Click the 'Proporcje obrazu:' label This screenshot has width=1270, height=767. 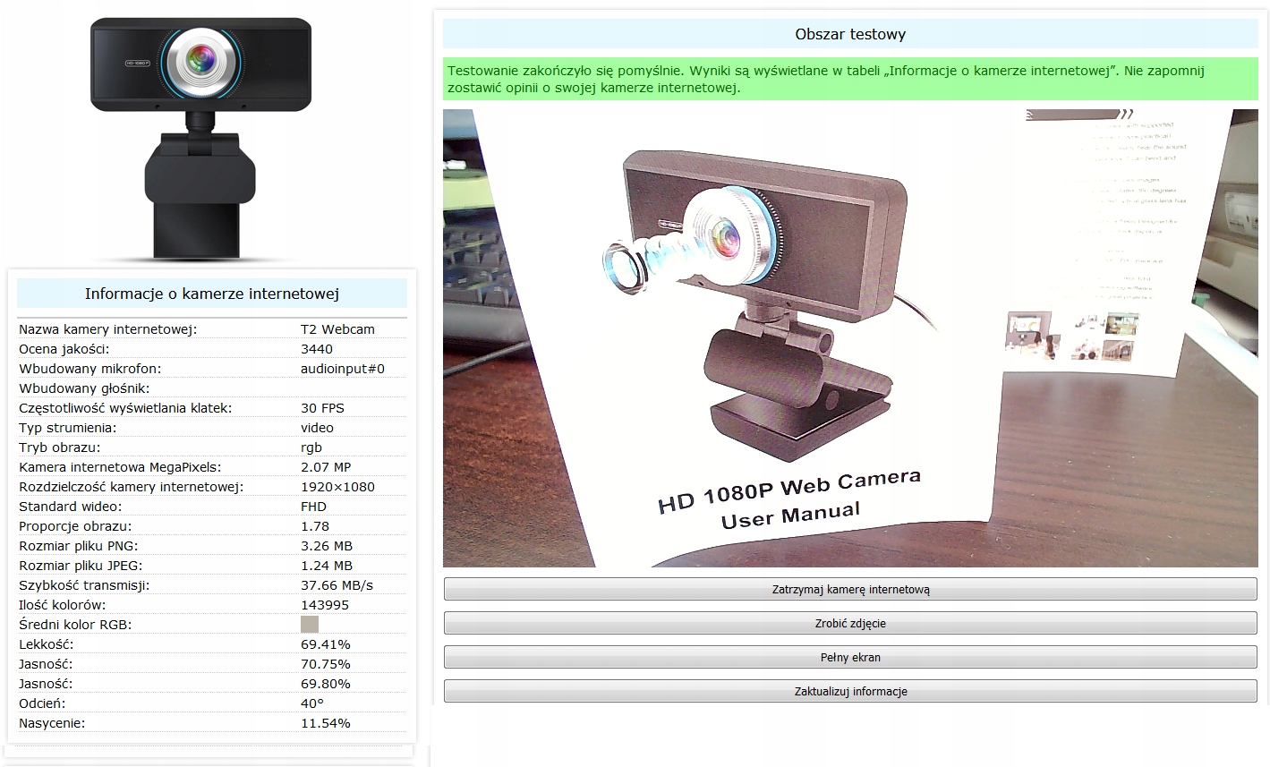pyautogui.click(x=75, y=526)
